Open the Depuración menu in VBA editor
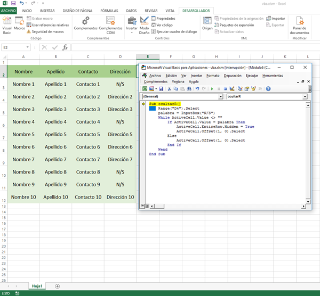This screenshot has width=320, height=296. (233, 76)
